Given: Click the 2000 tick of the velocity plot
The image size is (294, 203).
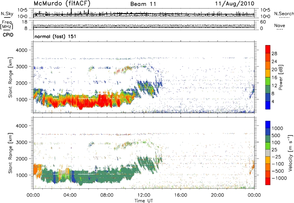Looking at the screenshot, I should pos(21,159).
